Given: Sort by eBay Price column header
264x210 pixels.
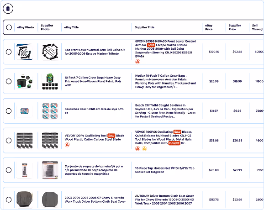Looking at the screenshot, I should [209, 27].
